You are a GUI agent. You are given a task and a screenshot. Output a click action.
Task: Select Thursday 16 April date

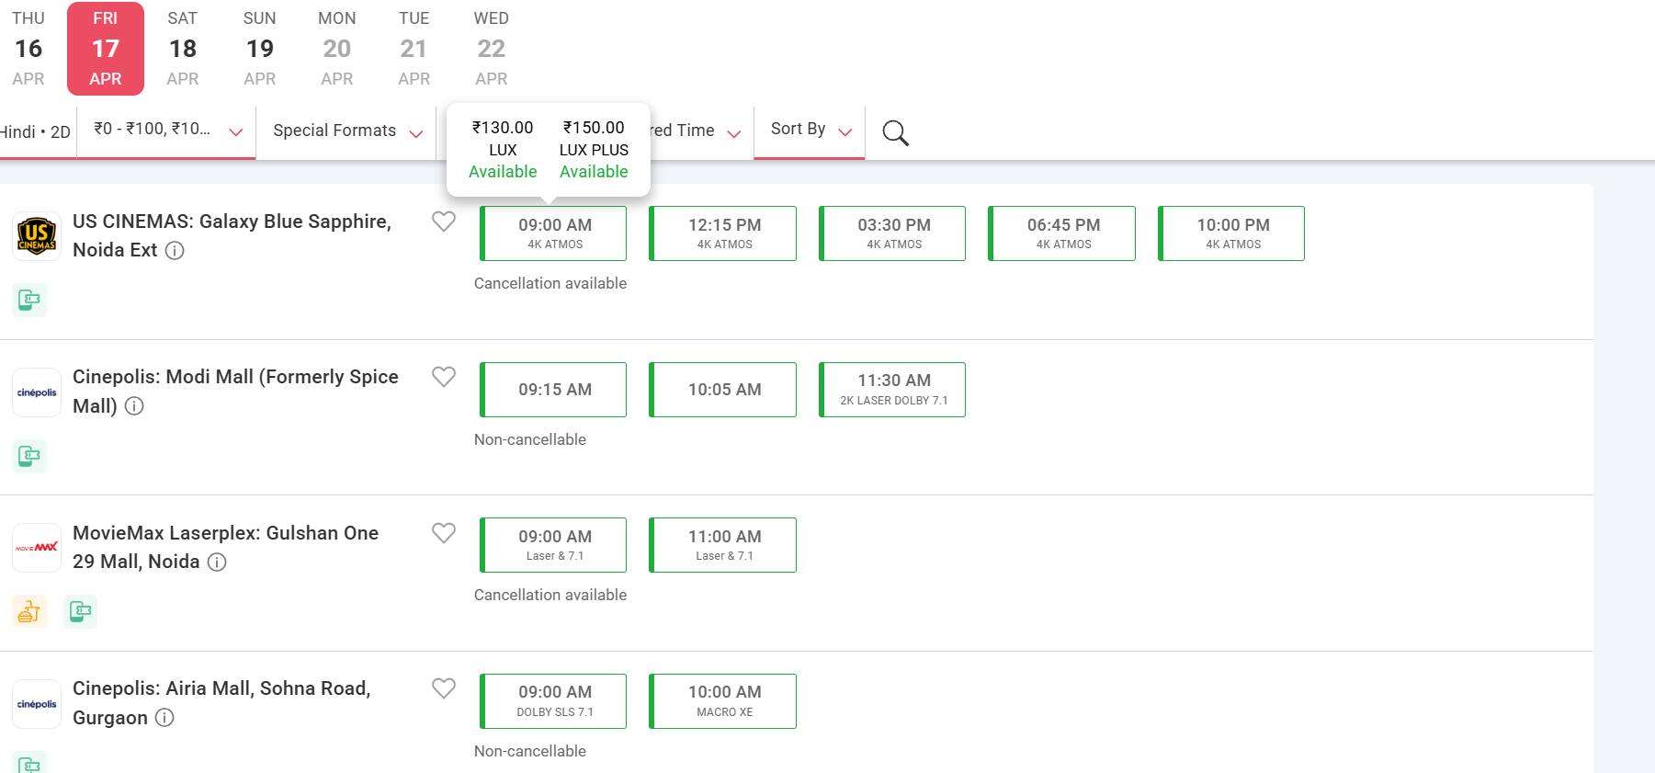click(28, 49)
